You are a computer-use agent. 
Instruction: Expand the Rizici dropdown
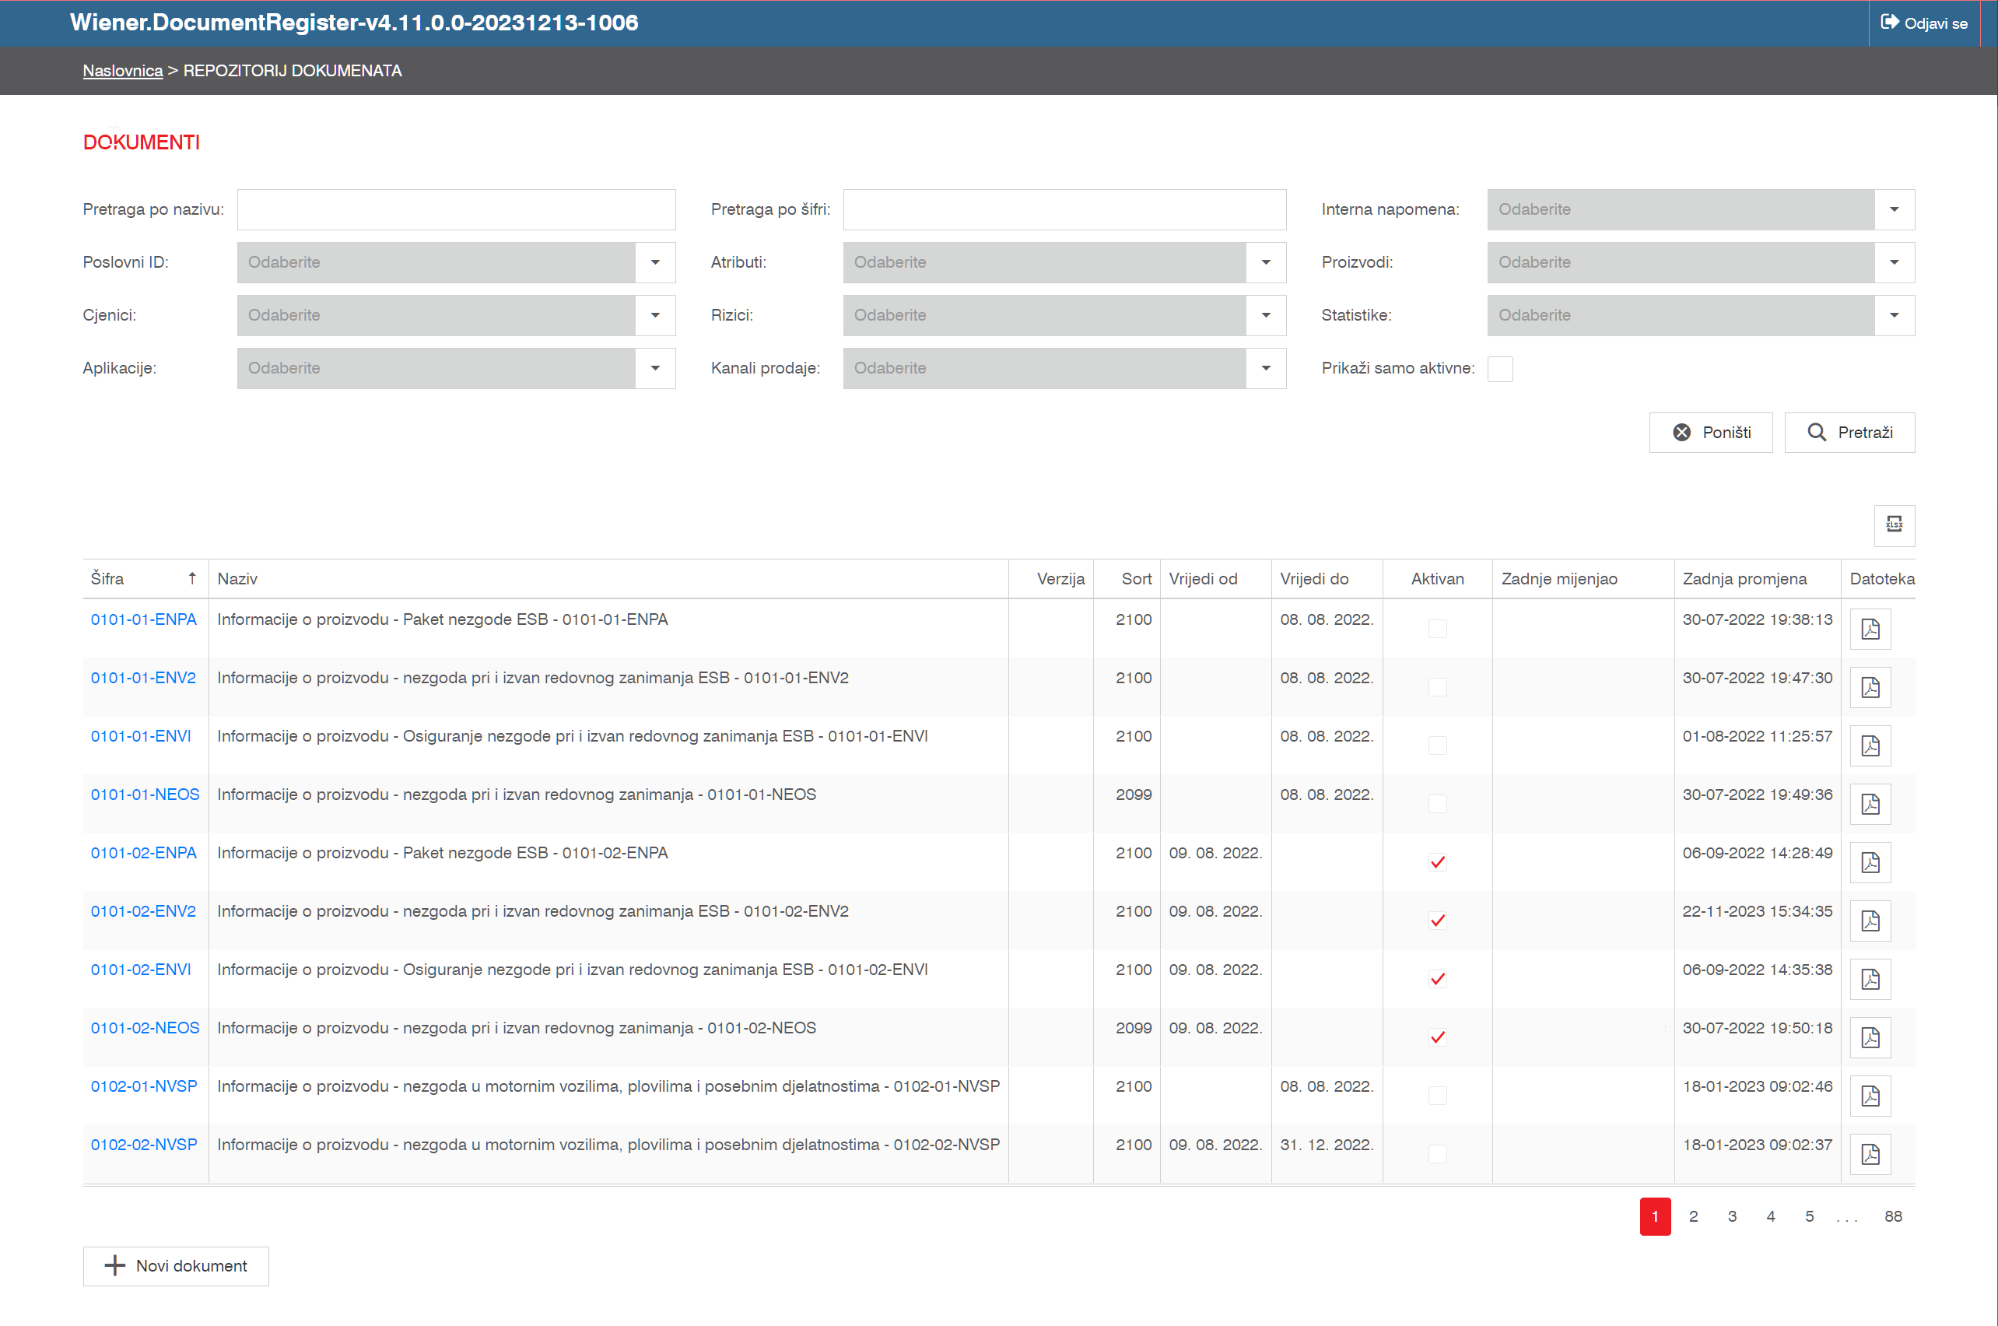tap(1265, 314)
